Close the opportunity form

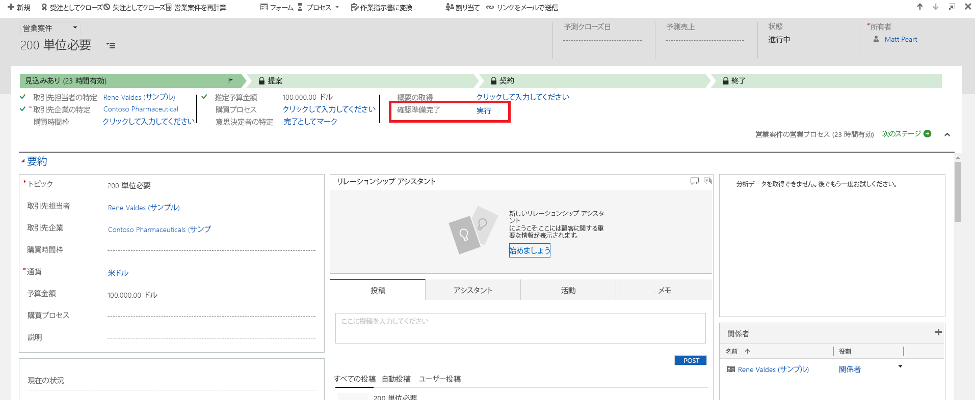968,7
